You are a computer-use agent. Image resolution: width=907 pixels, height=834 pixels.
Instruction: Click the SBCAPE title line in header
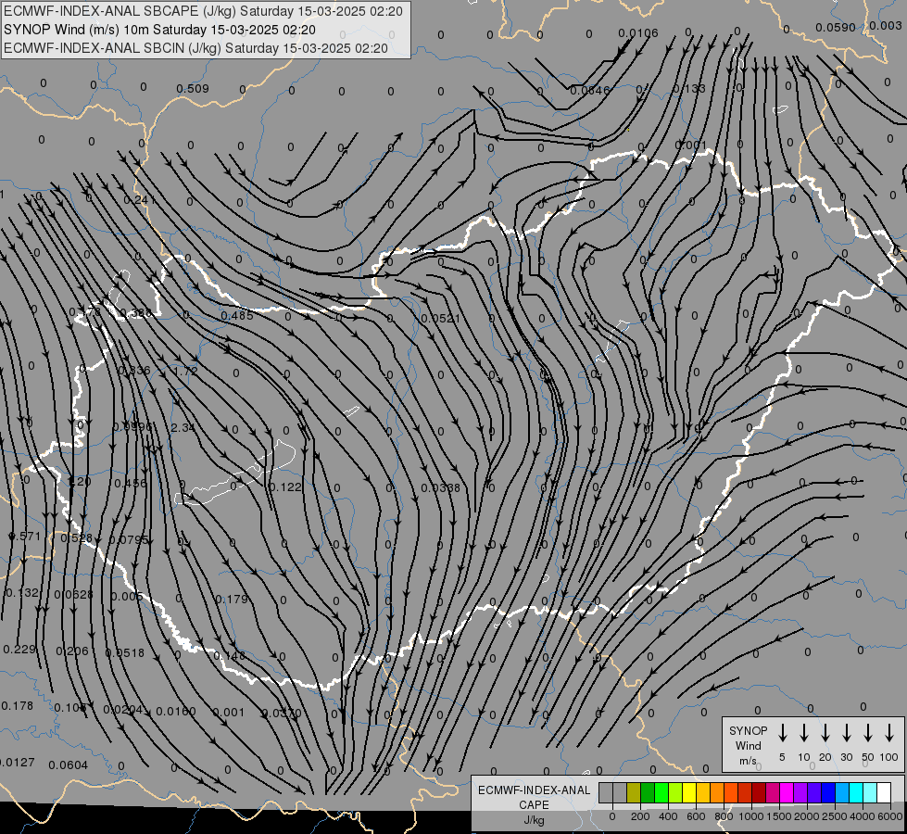pos(203,11)
